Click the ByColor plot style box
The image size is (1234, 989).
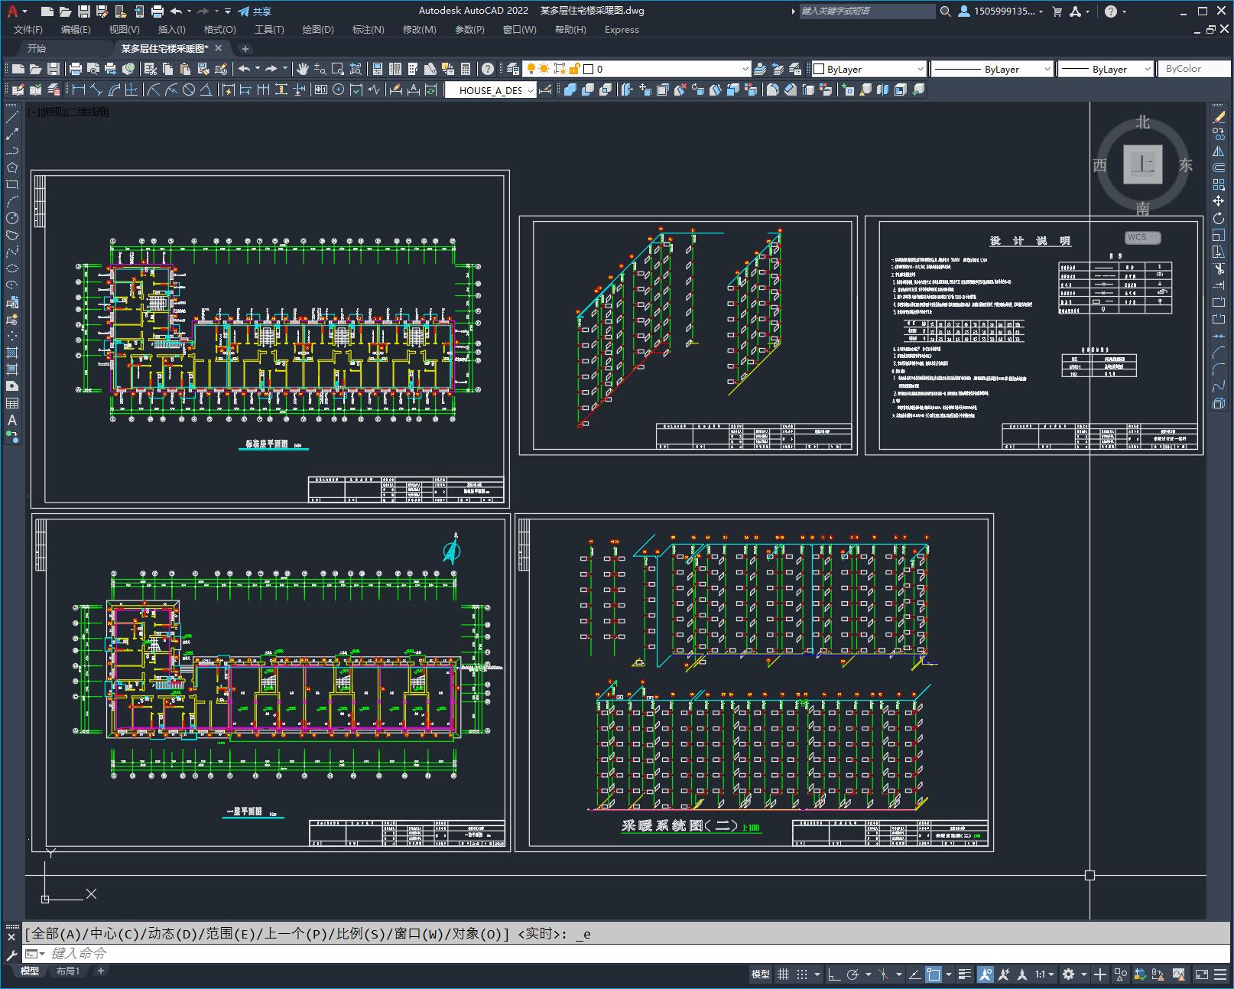tap(1193, 69)
